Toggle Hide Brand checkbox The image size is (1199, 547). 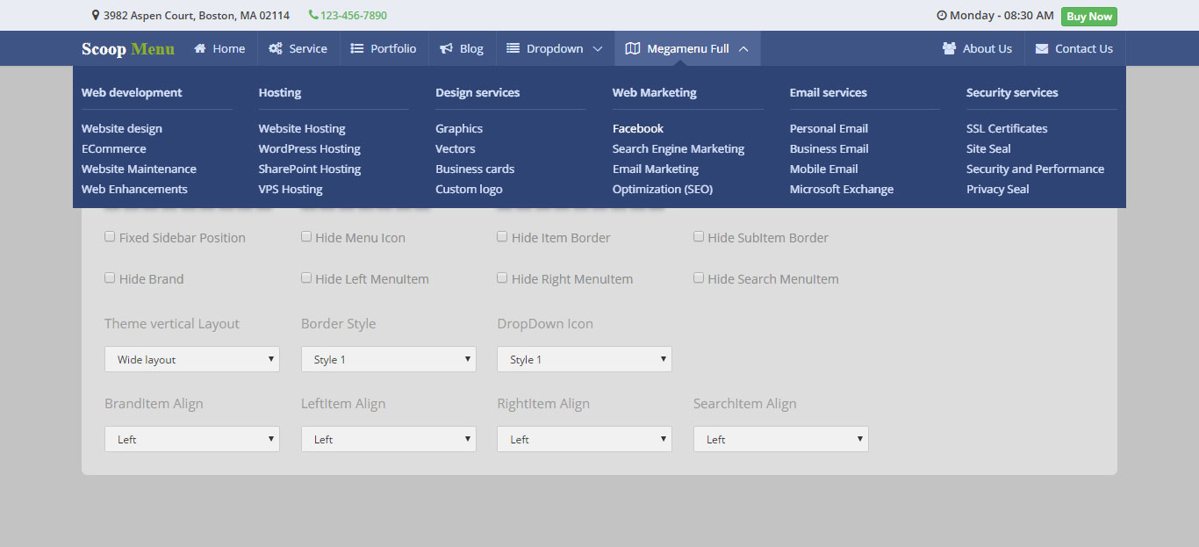[110, 277]
